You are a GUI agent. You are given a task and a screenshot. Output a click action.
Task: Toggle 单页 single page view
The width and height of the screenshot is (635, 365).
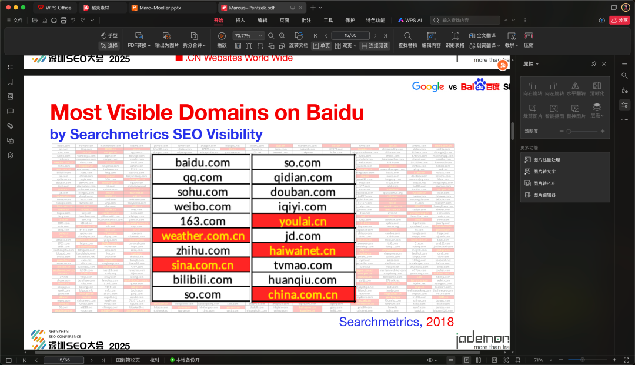point(322,46)
